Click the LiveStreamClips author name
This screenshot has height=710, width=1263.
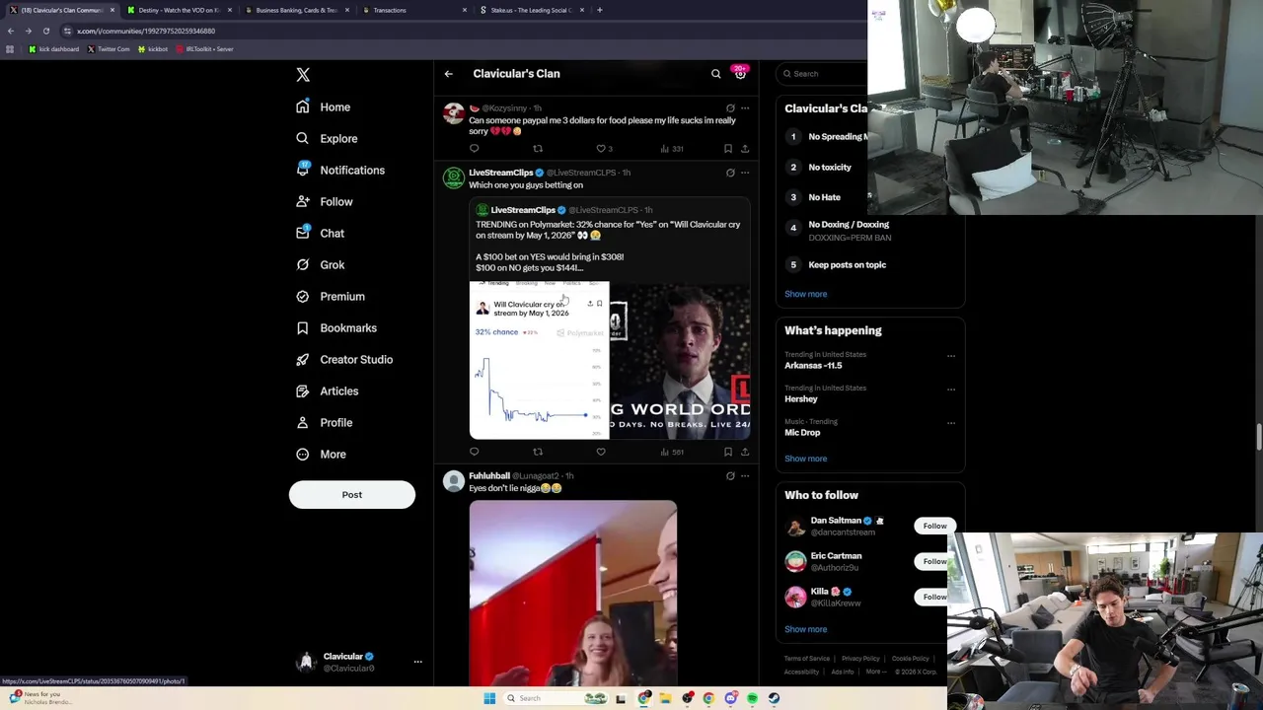tap(501, 173)
